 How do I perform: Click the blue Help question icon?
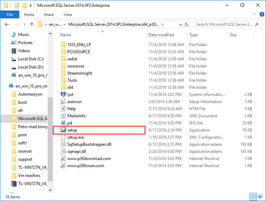click(262, 14)
